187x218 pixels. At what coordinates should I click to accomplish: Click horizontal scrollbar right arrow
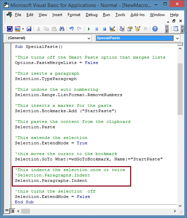[x=175, y=211]
